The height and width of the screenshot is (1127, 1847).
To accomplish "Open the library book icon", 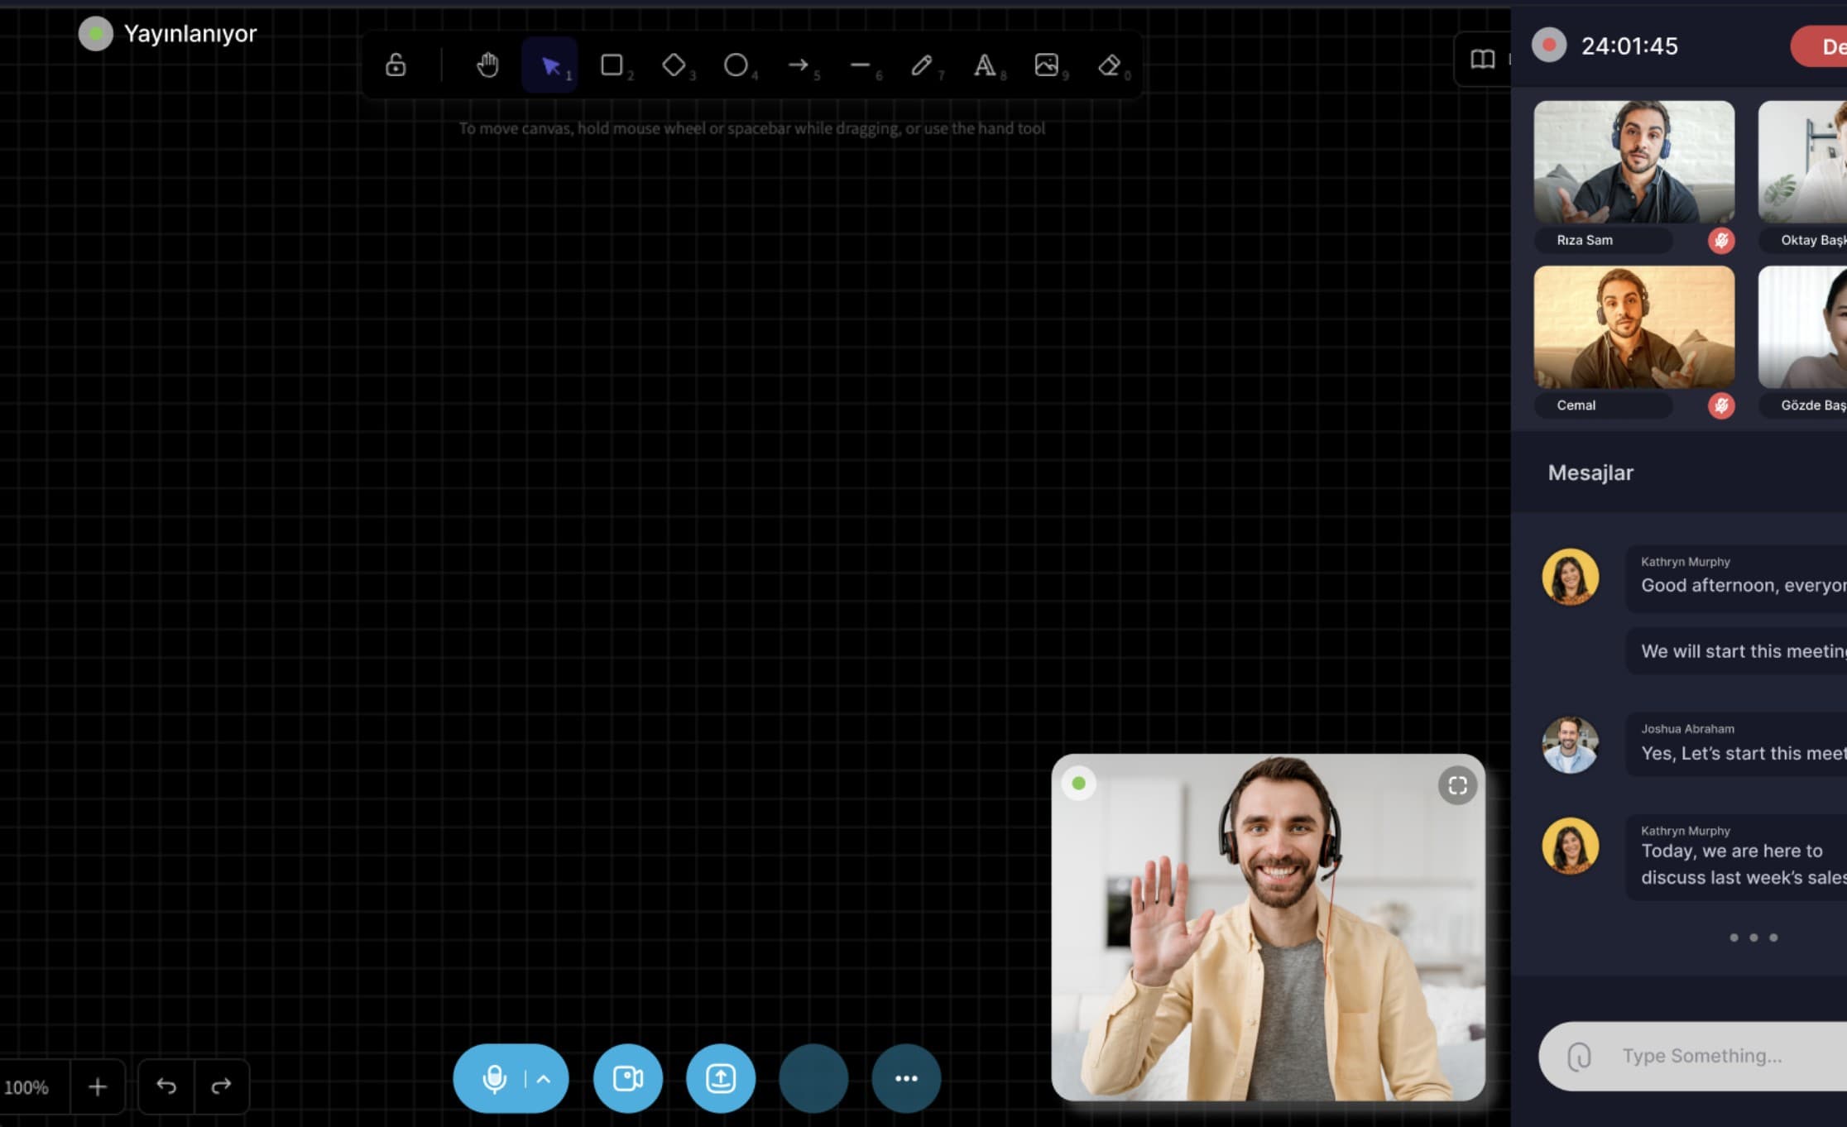I will 1482,60.
